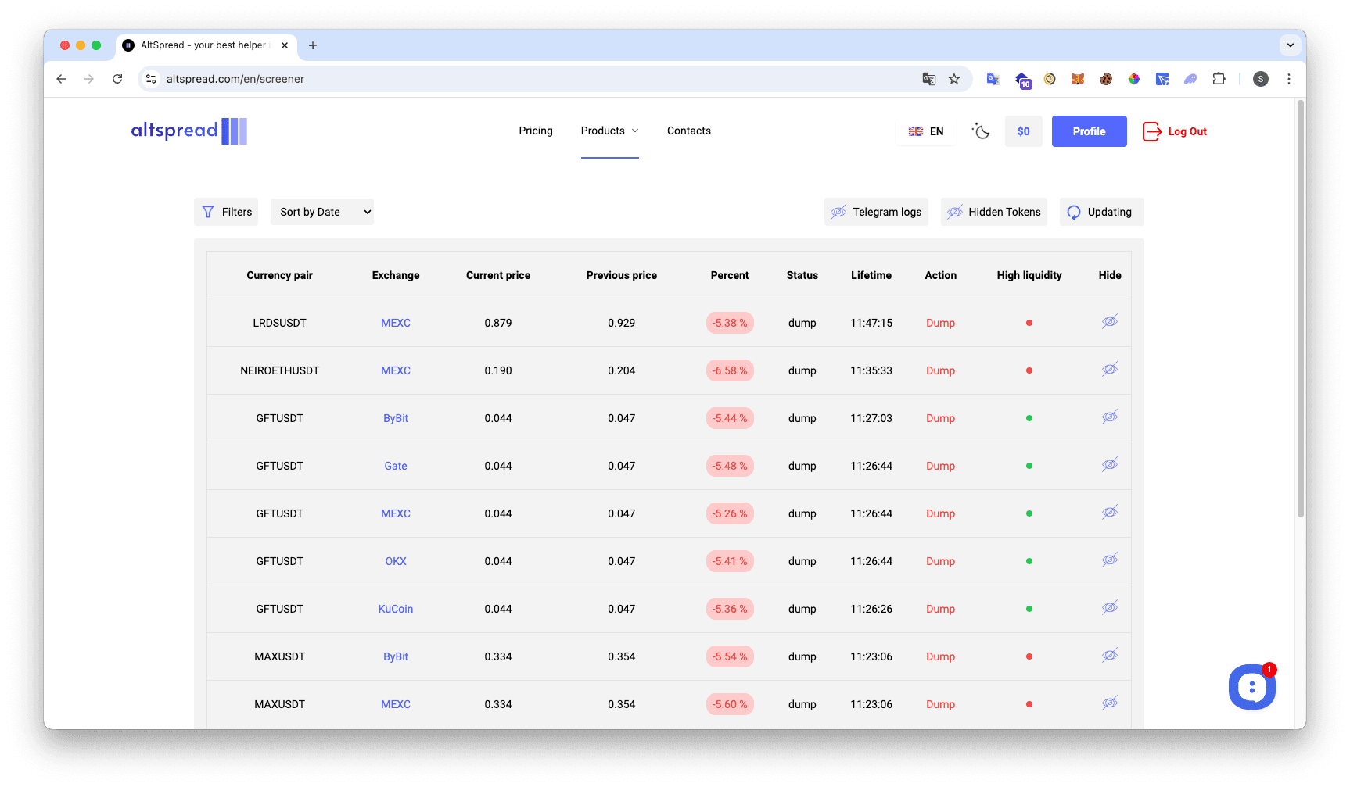1350x787 pixels.
Task: Go to Pricing page
Action: pos(536,131)
